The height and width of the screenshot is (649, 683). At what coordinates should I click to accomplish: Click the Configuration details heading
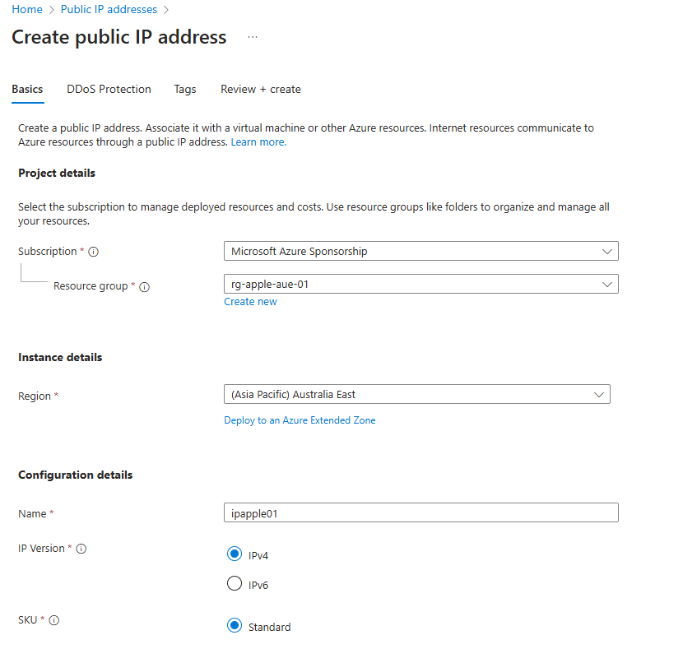coord(76,475)
